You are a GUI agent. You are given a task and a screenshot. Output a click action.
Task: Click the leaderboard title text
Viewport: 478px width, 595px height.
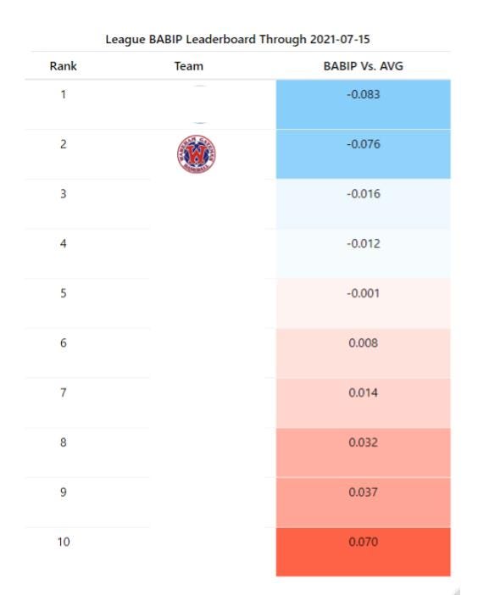[237, 40]
